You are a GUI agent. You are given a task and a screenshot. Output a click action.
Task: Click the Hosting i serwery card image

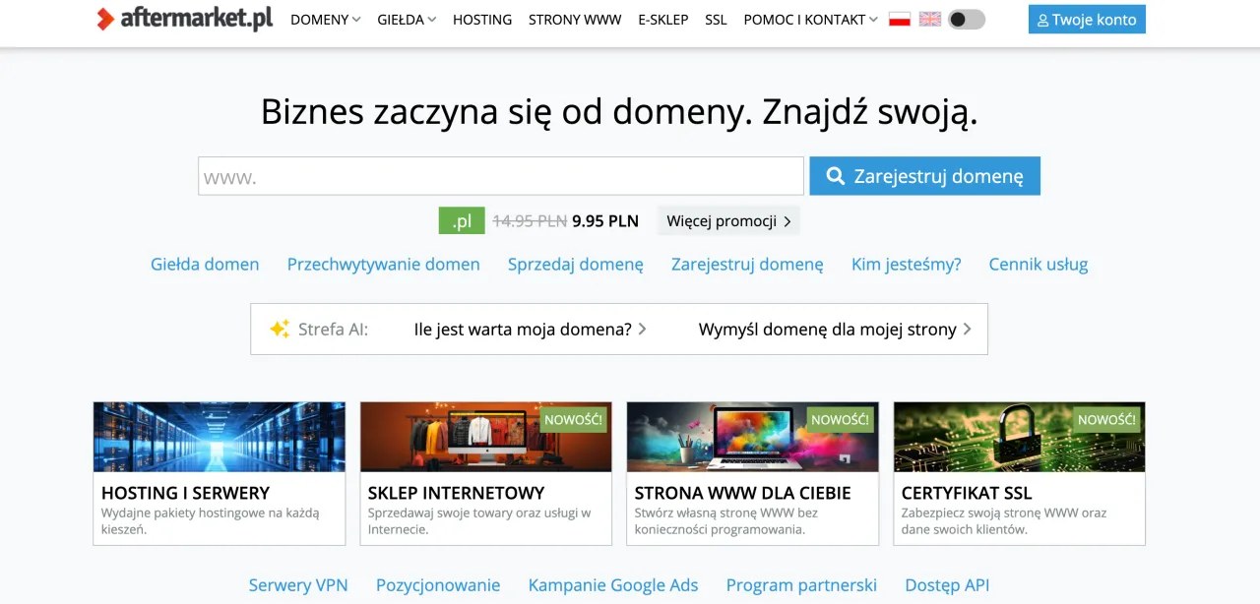(x=219, y=437)
